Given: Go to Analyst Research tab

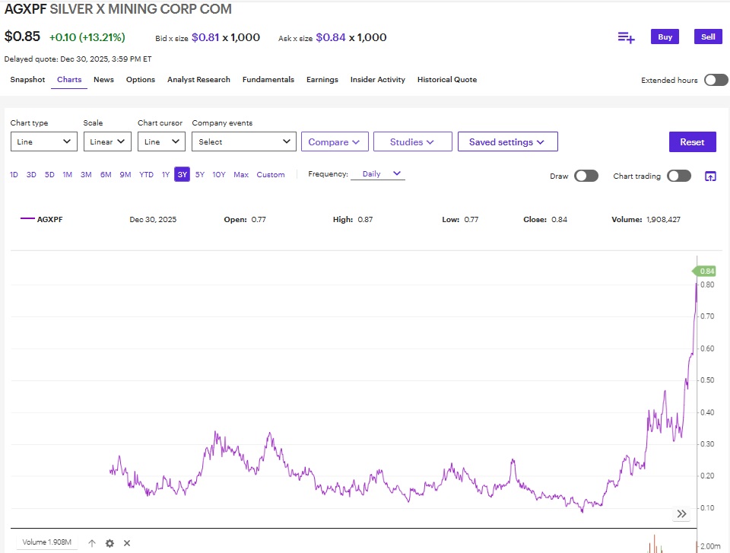Looking at the screenshot, I should [198, 80].
